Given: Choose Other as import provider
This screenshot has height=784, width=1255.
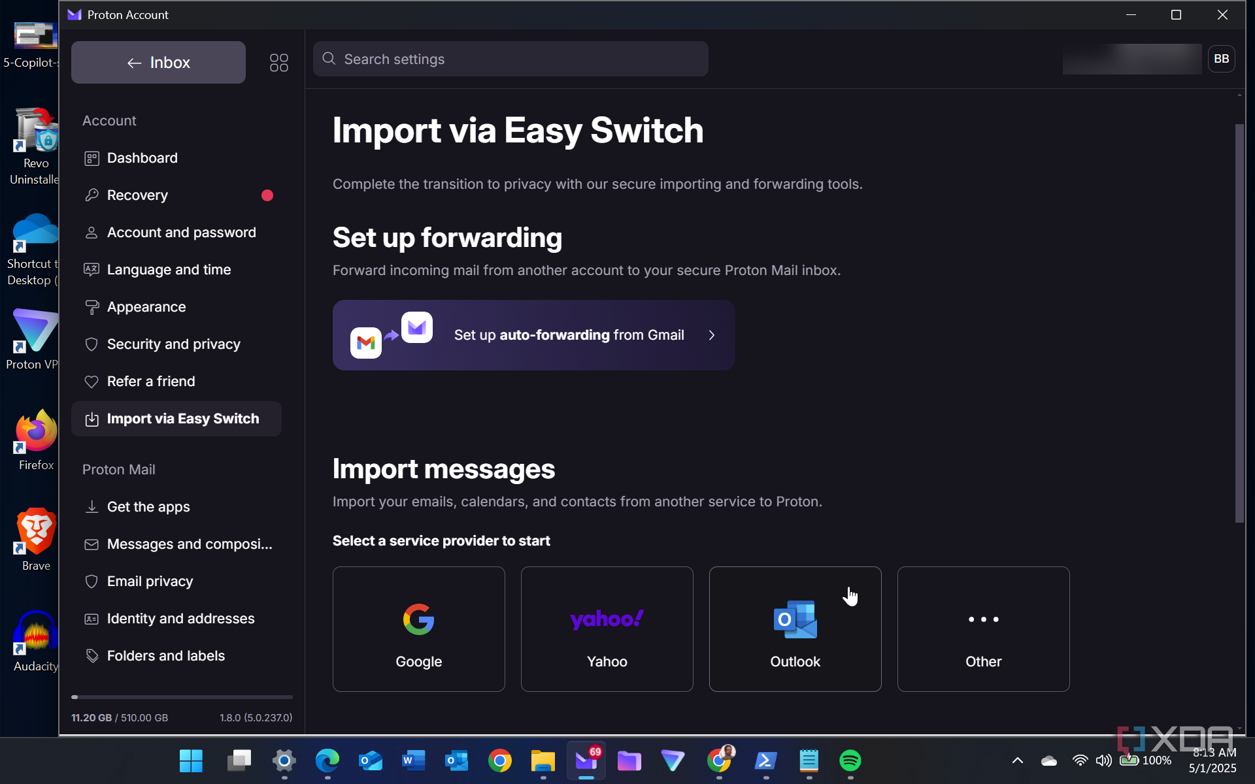Looking at the screenshot, I should pyautogui.click(x=983, y=629).
